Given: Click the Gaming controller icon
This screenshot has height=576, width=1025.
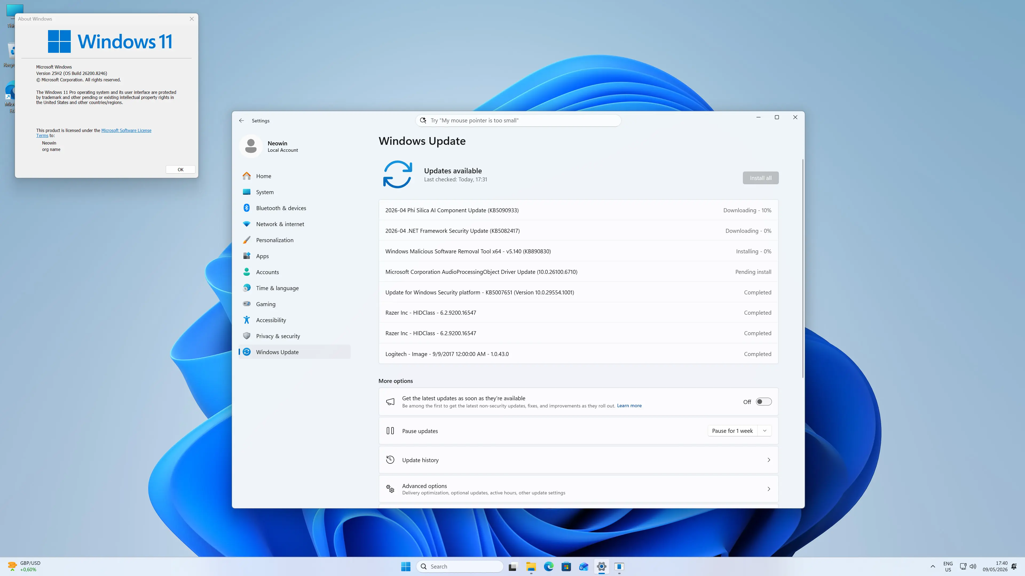Looking at the screenshot, I should point(247,304).
